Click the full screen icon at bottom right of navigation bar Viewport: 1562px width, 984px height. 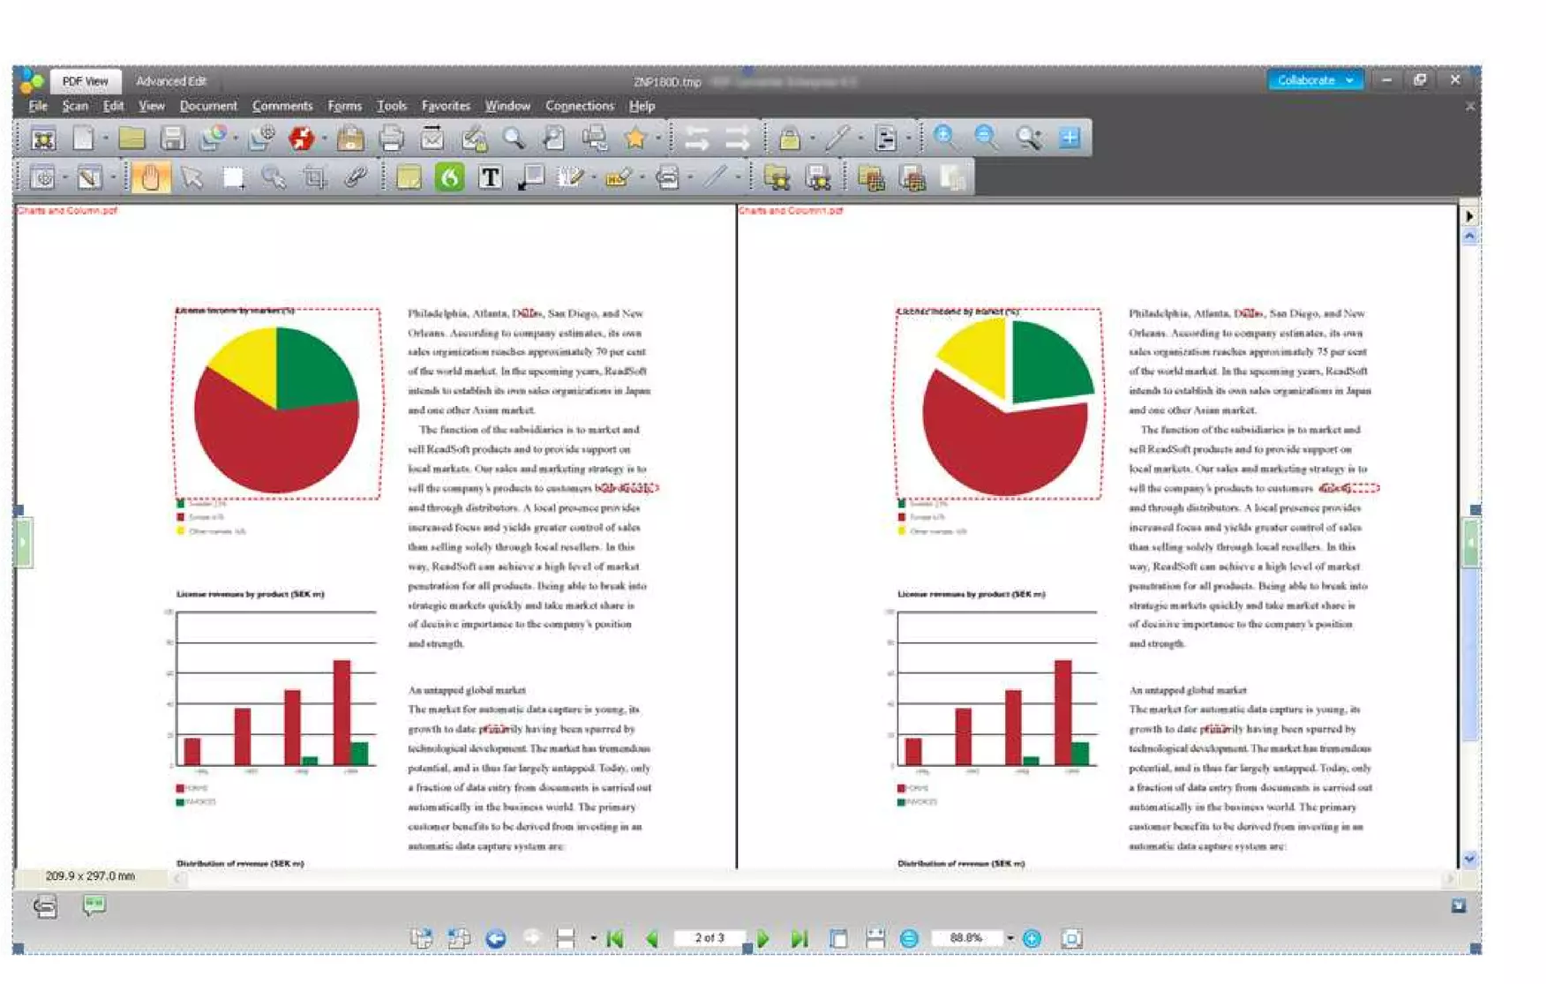click(x=1071, y=938)
